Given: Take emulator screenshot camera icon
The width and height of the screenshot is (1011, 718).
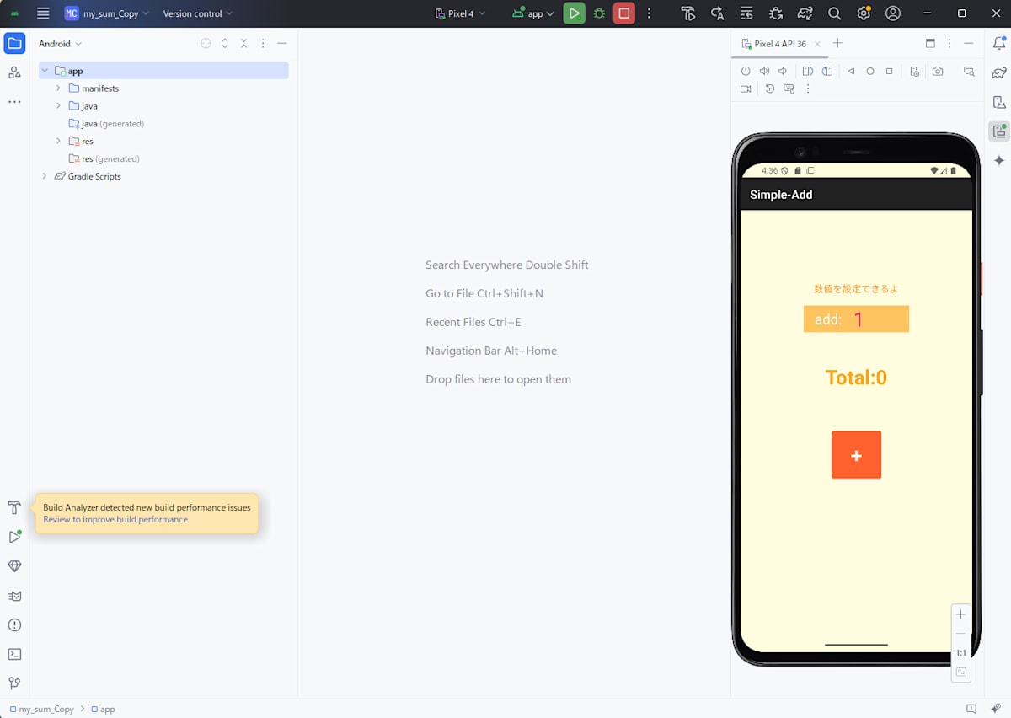Looking at the screenshot, I should (x=938, y=72).
